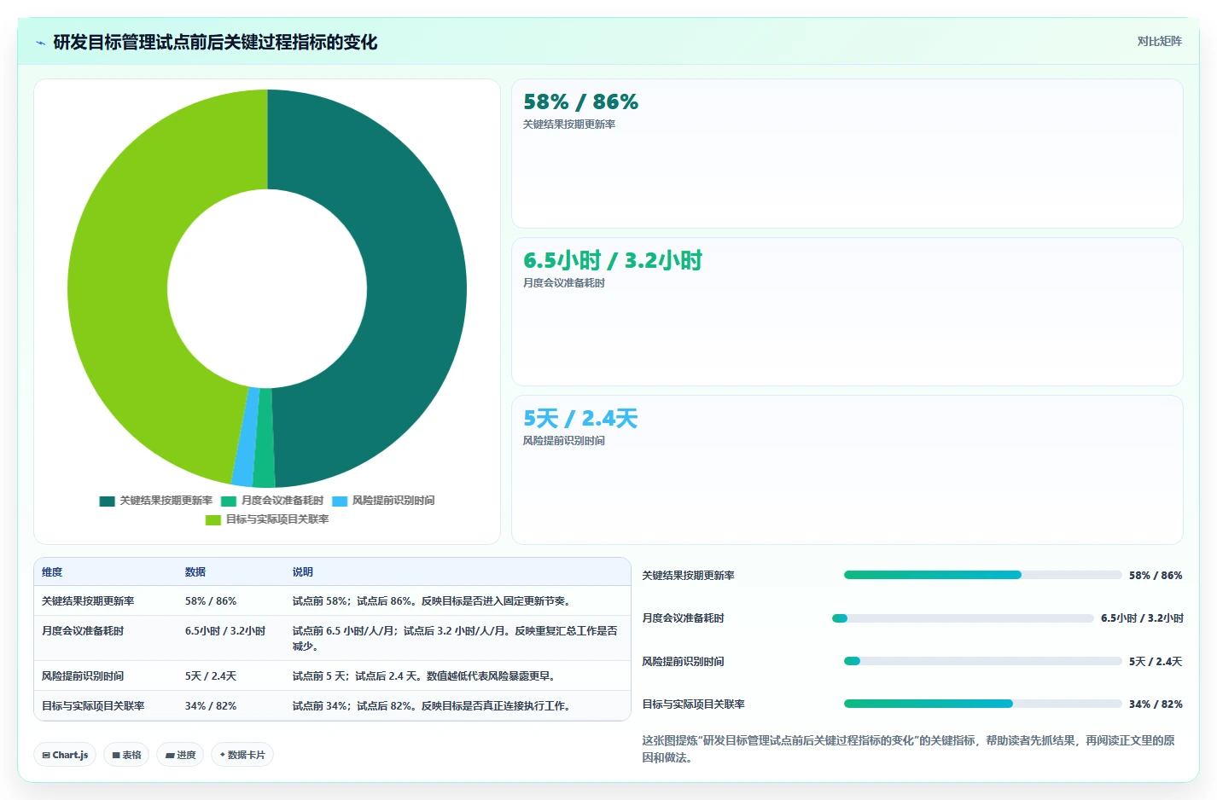The image size is (1217, 800).
Task: Select the large 58% / 86% card value
Action: [580, 102]
